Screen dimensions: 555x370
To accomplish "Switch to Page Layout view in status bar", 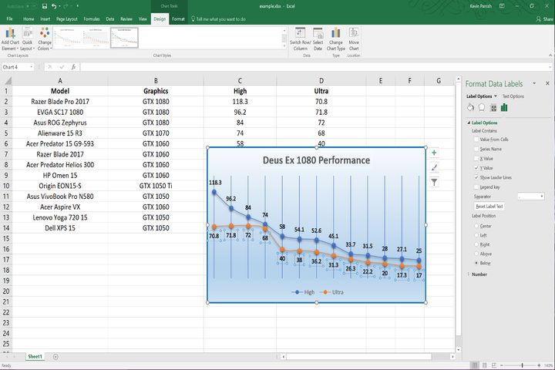I will tap(484, 365).
